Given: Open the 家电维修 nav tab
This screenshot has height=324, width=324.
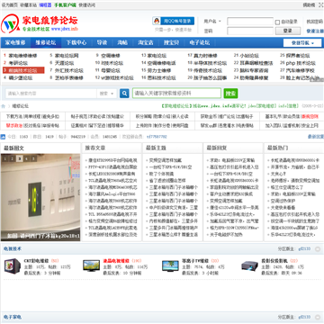Looking at the screenshot, I should [15, 42].
